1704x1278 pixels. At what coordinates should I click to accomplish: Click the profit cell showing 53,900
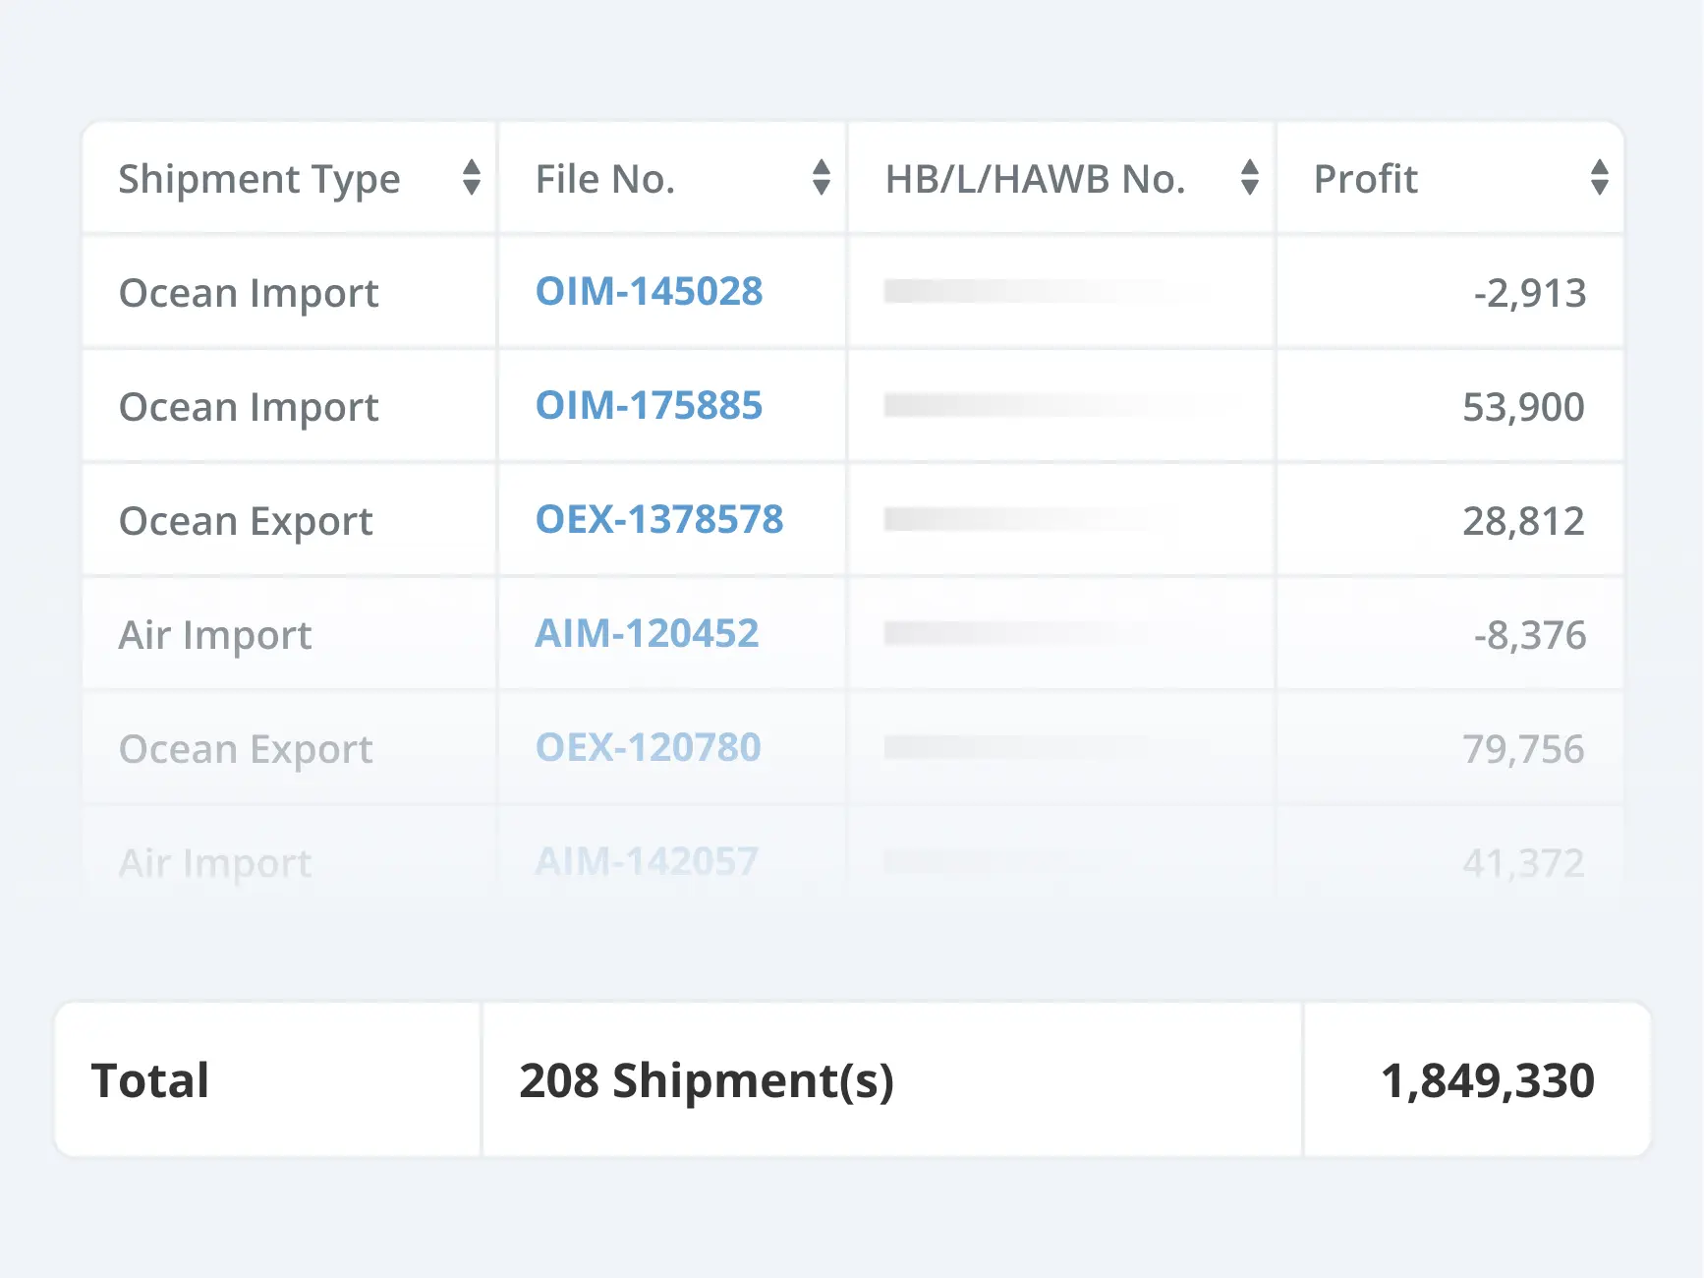tap(1523, 407)
